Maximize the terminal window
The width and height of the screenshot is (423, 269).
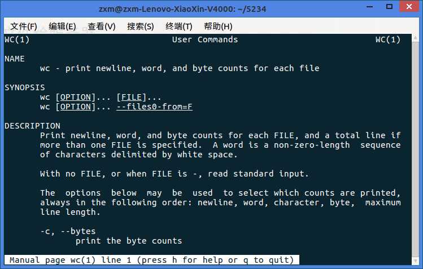tap(389, 6)
